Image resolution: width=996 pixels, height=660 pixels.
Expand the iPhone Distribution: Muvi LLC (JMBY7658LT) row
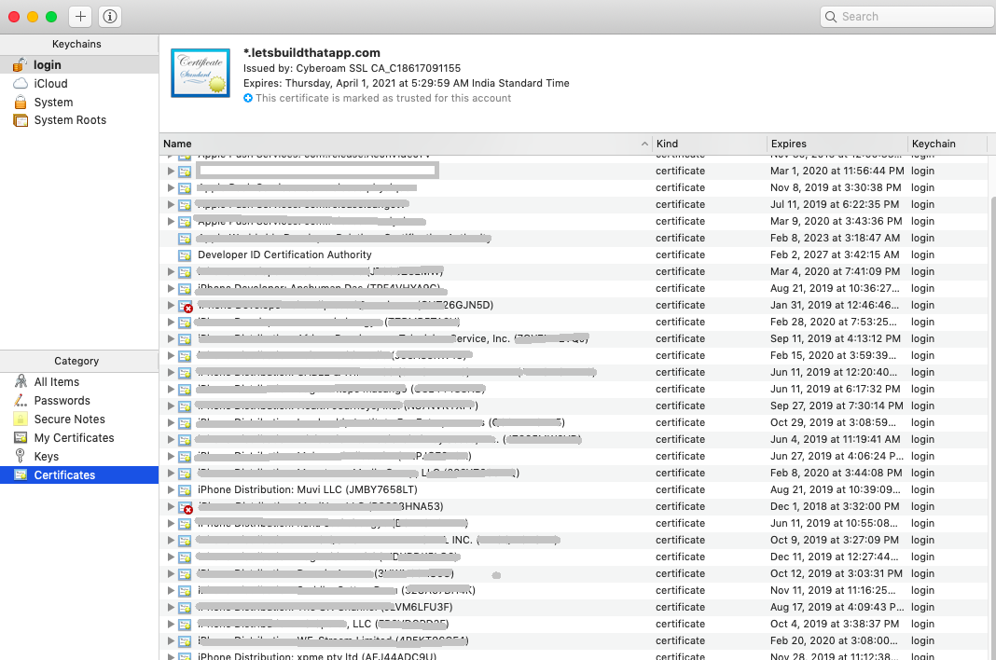pyautogui.click(x=171, y=489)
